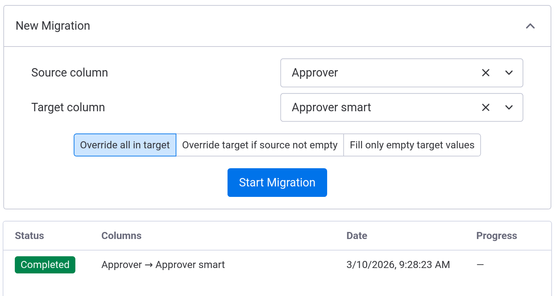Click the New Migration panel title
555x296 pixels.
point(53,26)
